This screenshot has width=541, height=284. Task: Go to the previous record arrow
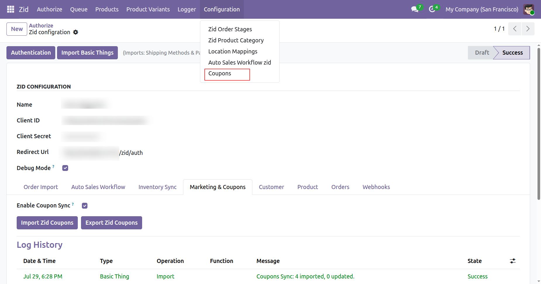coord(515,29)
